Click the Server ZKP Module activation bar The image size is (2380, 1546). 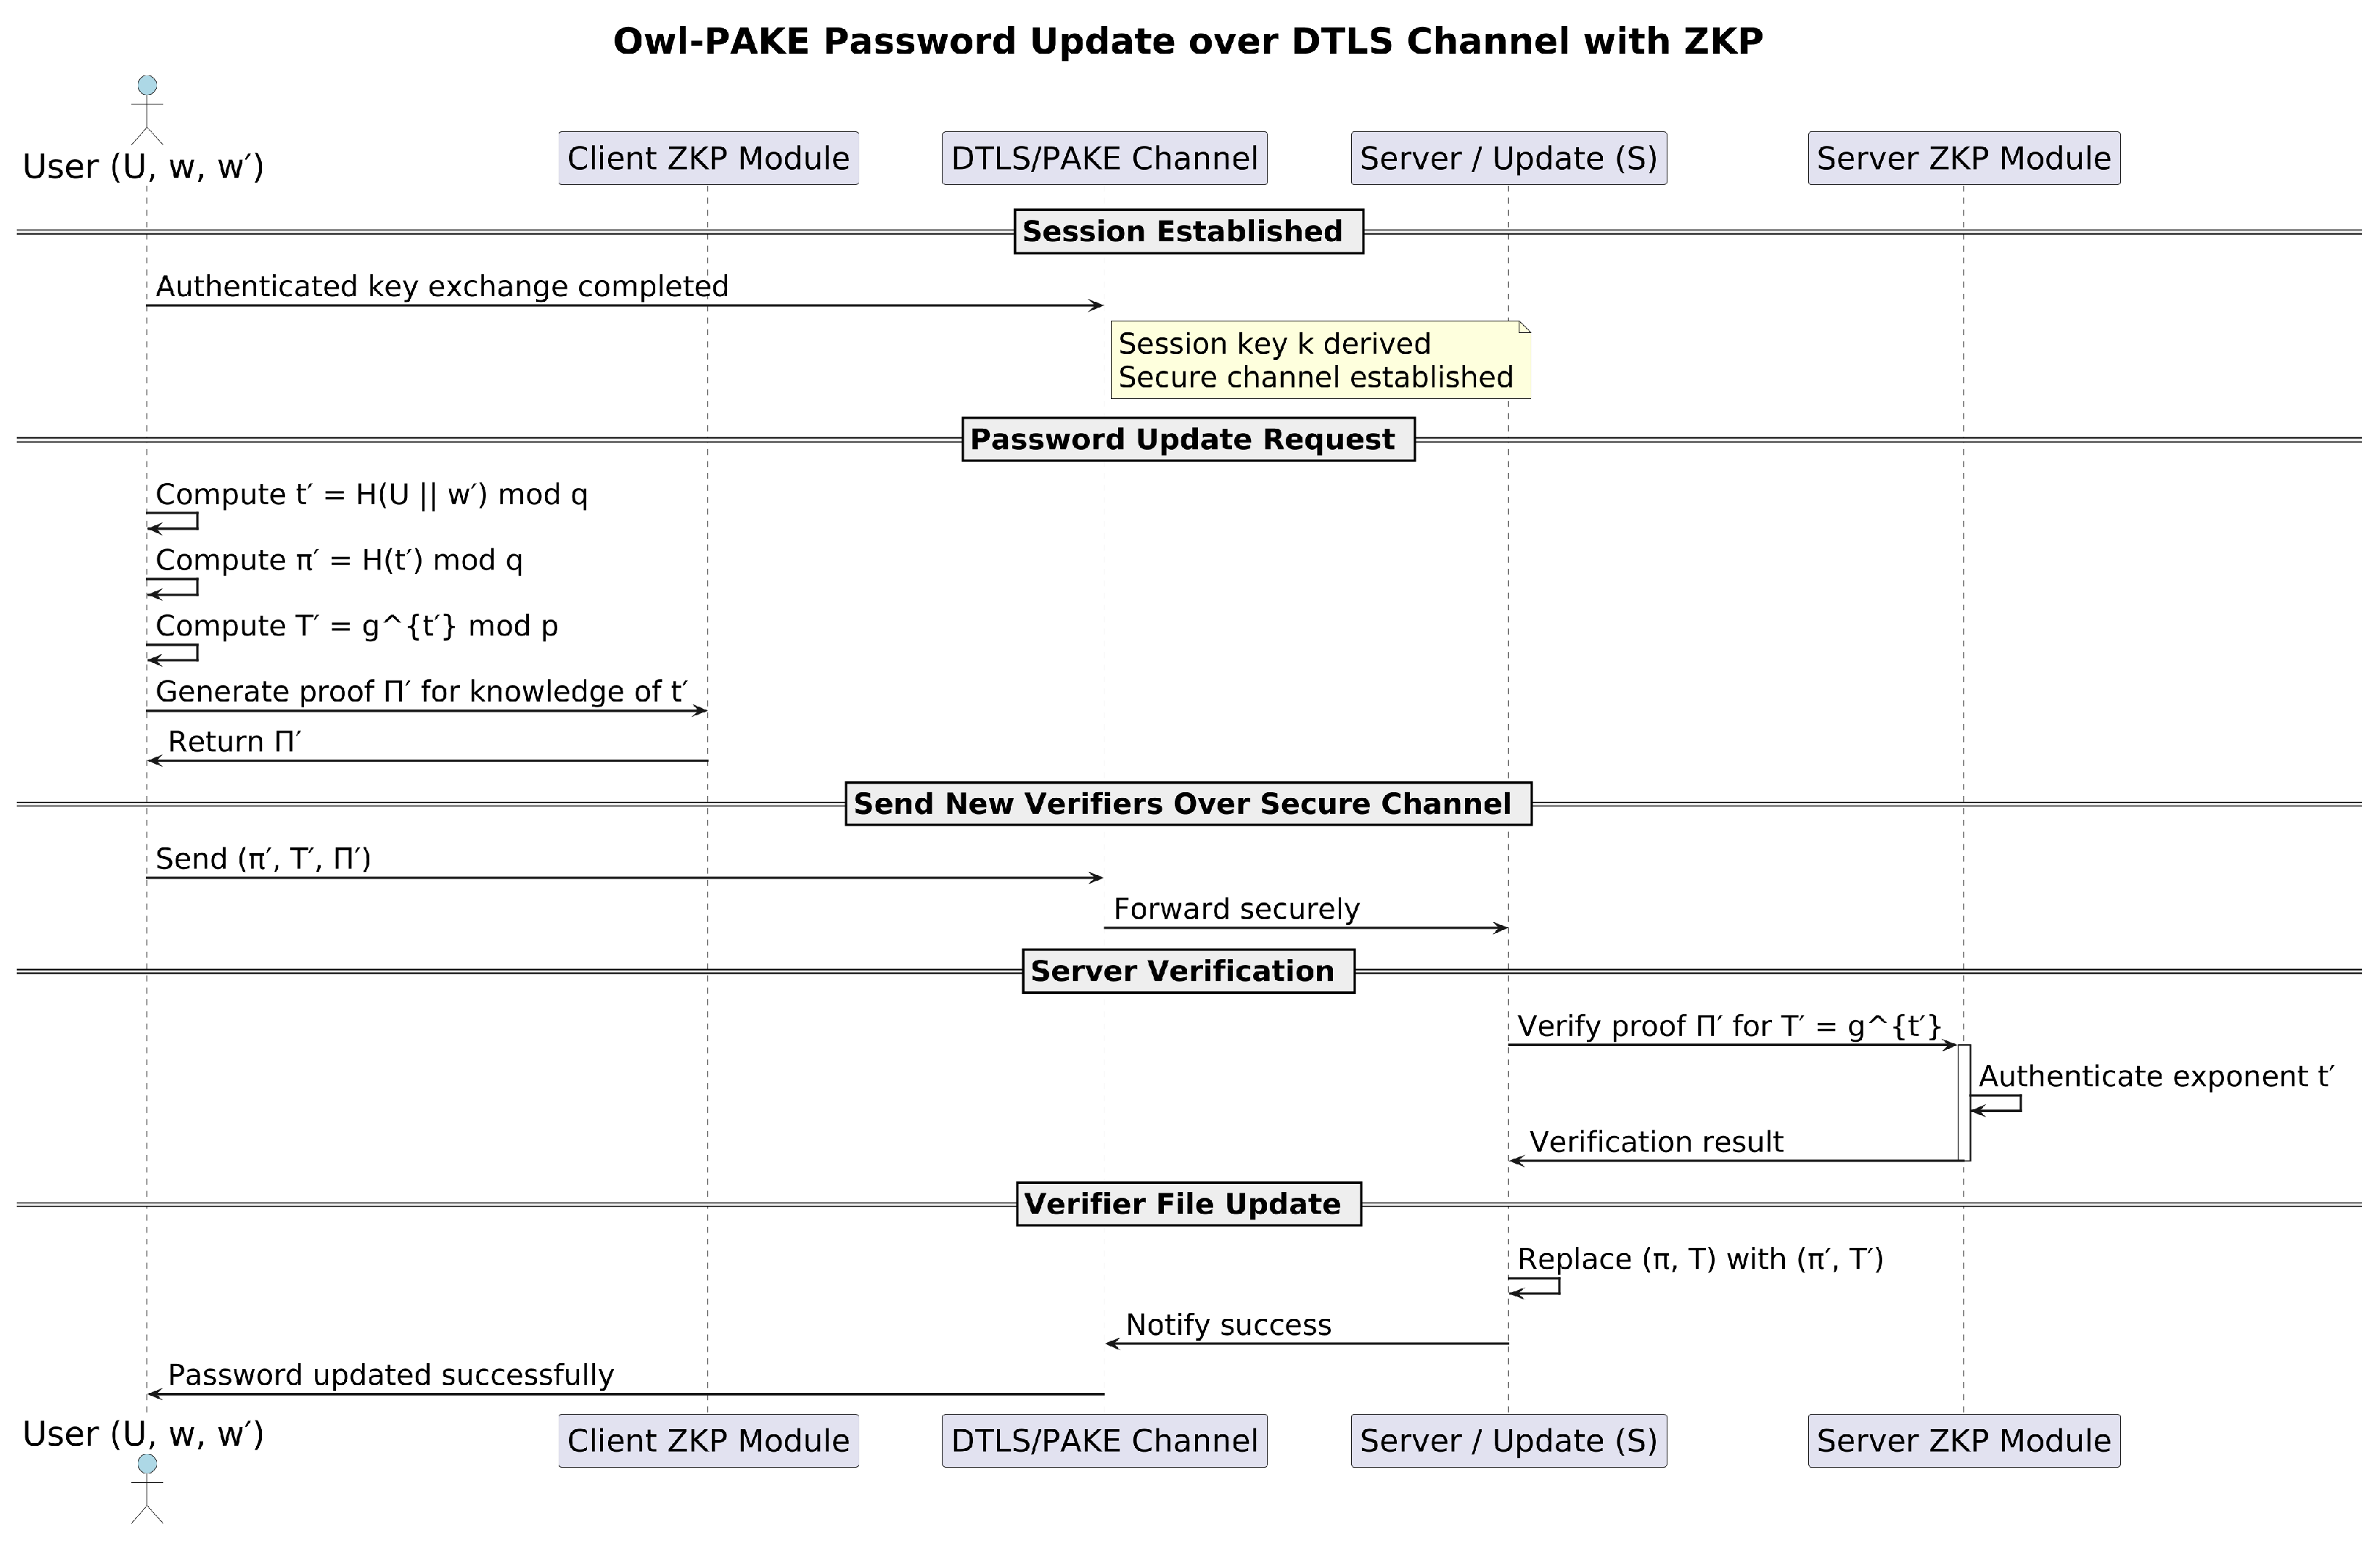tap(1964, 1102)
